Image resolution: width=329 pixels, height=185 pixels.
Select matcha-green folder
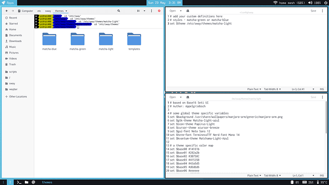click(78, 41)
